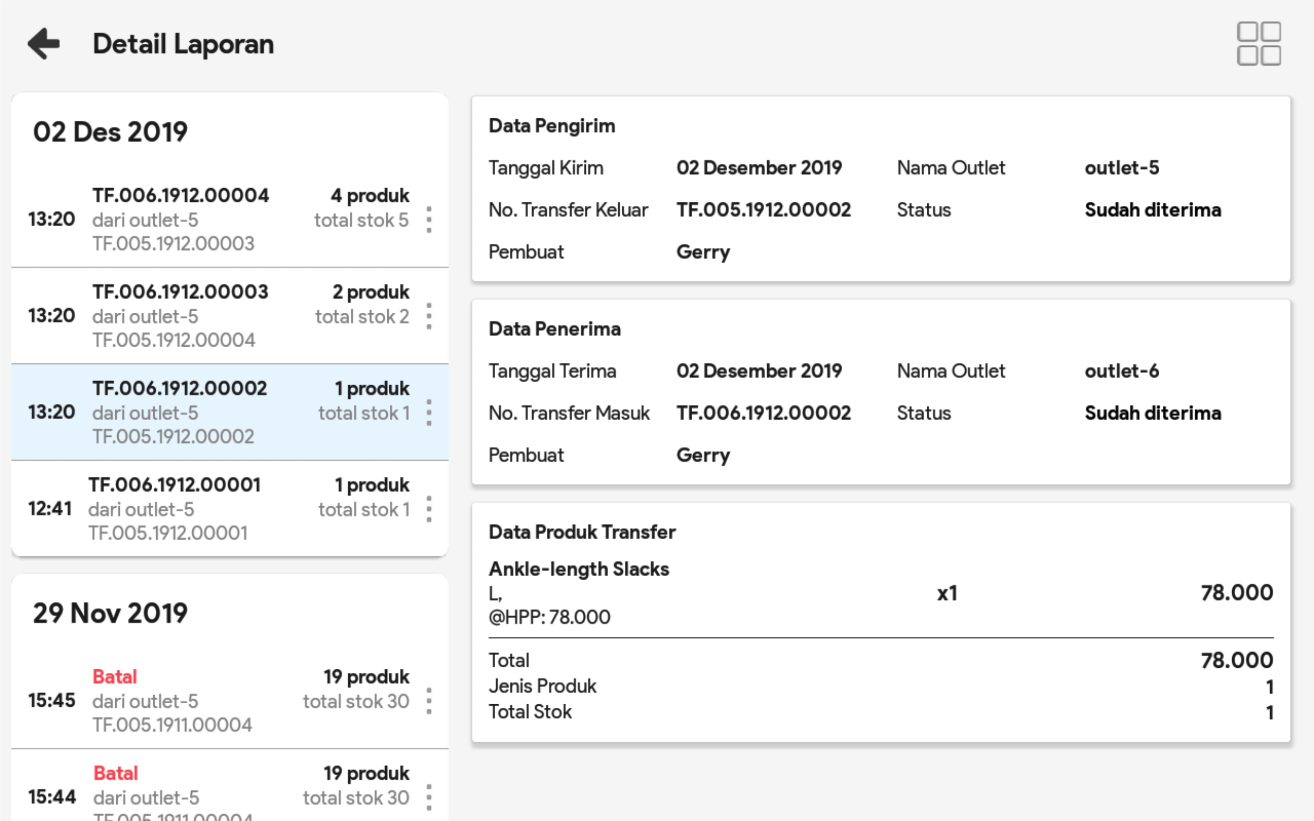1314x821 pixels.
Task: Click No. Transfer Masuk value TF.006.1912.00002
Action: pos(763,413)
